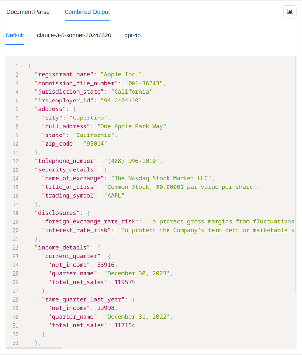Open the Default model output tab
The image size is (302, 355).
(15, 35)
